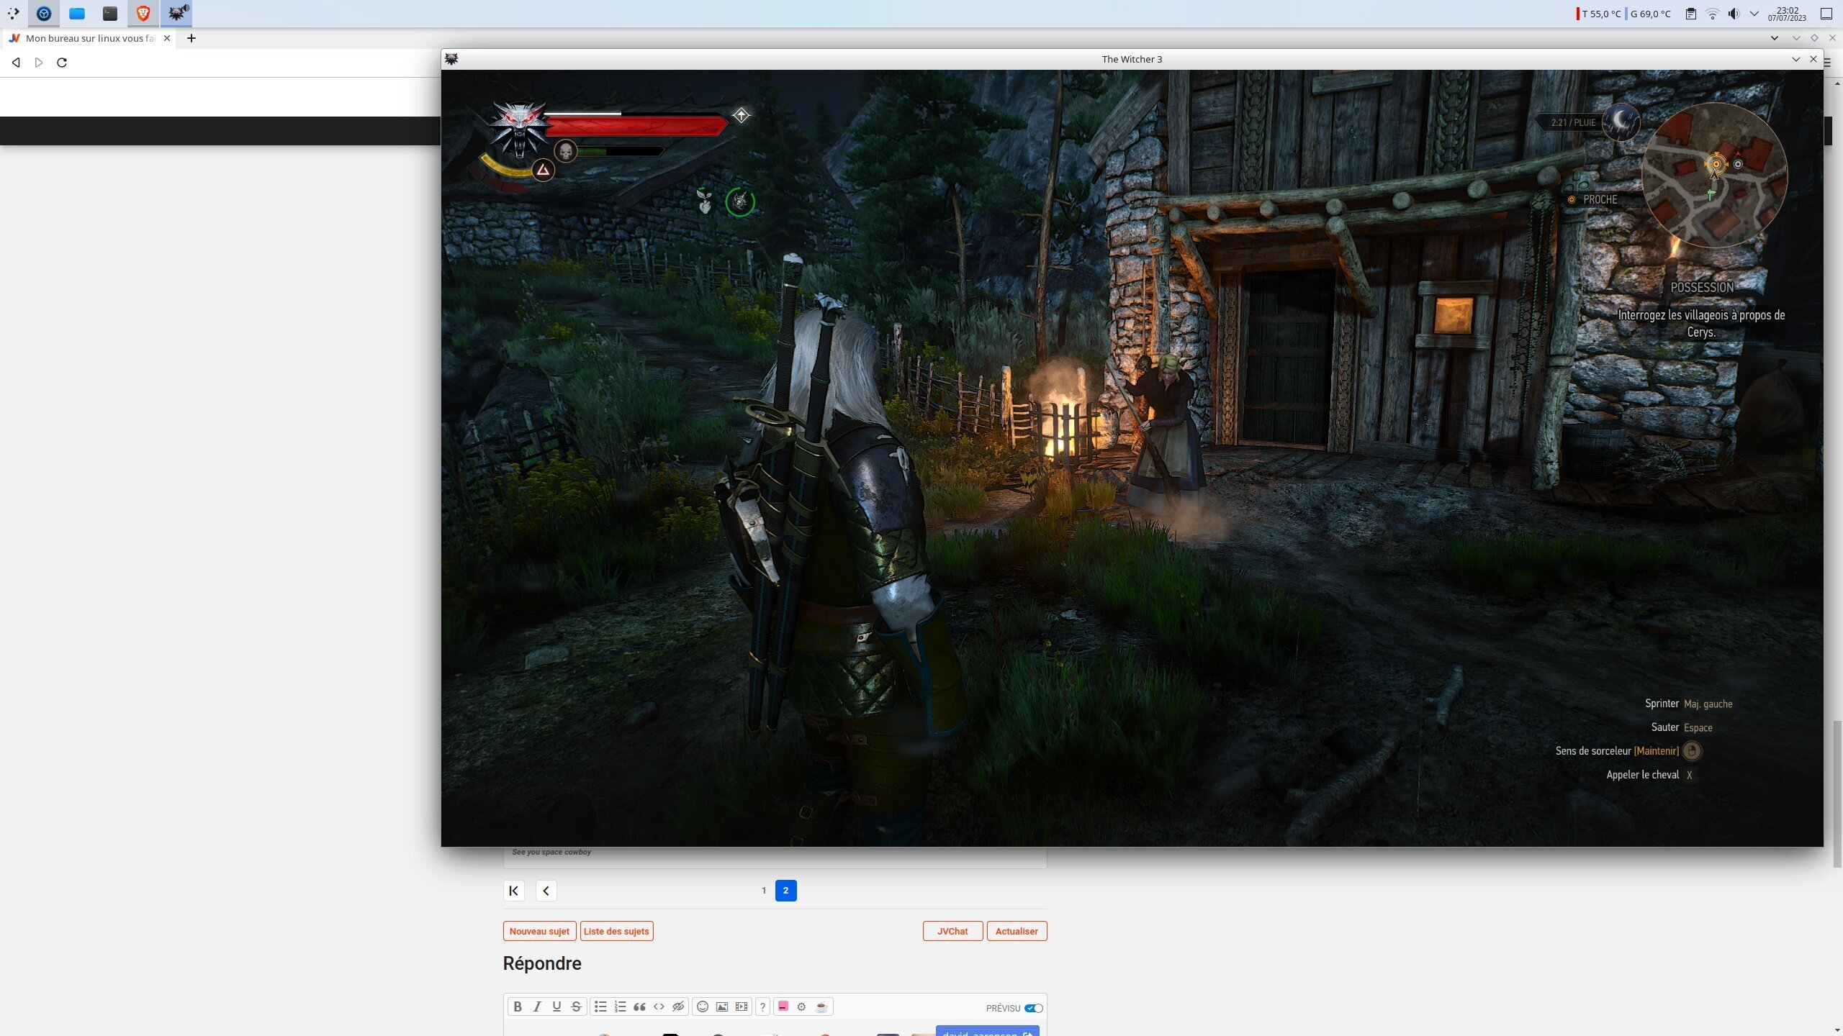Open the browser tab list chevron
Image resolution: width=1843 pixels, height=1036 pixels.
coord(1774,38)
